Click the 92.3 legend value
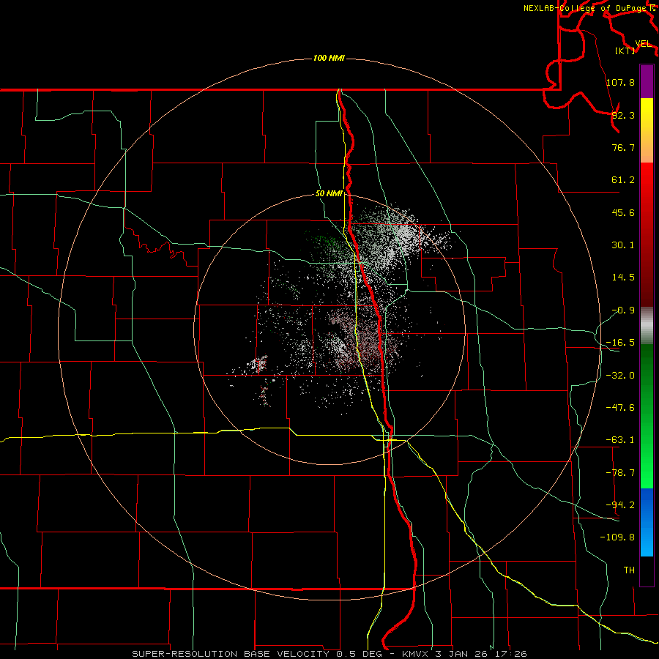Image resolution: width=659 pixels, height=659 pixels. tap(623, 115)
